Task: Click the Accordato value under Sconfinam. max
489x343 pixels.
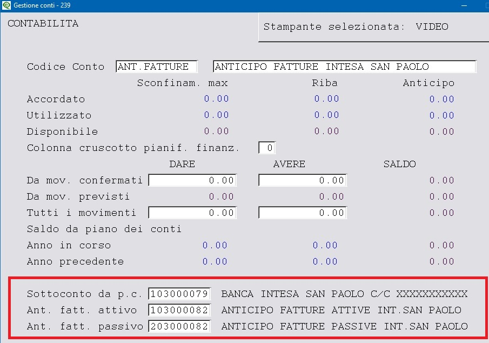Action: click(217, 99)
